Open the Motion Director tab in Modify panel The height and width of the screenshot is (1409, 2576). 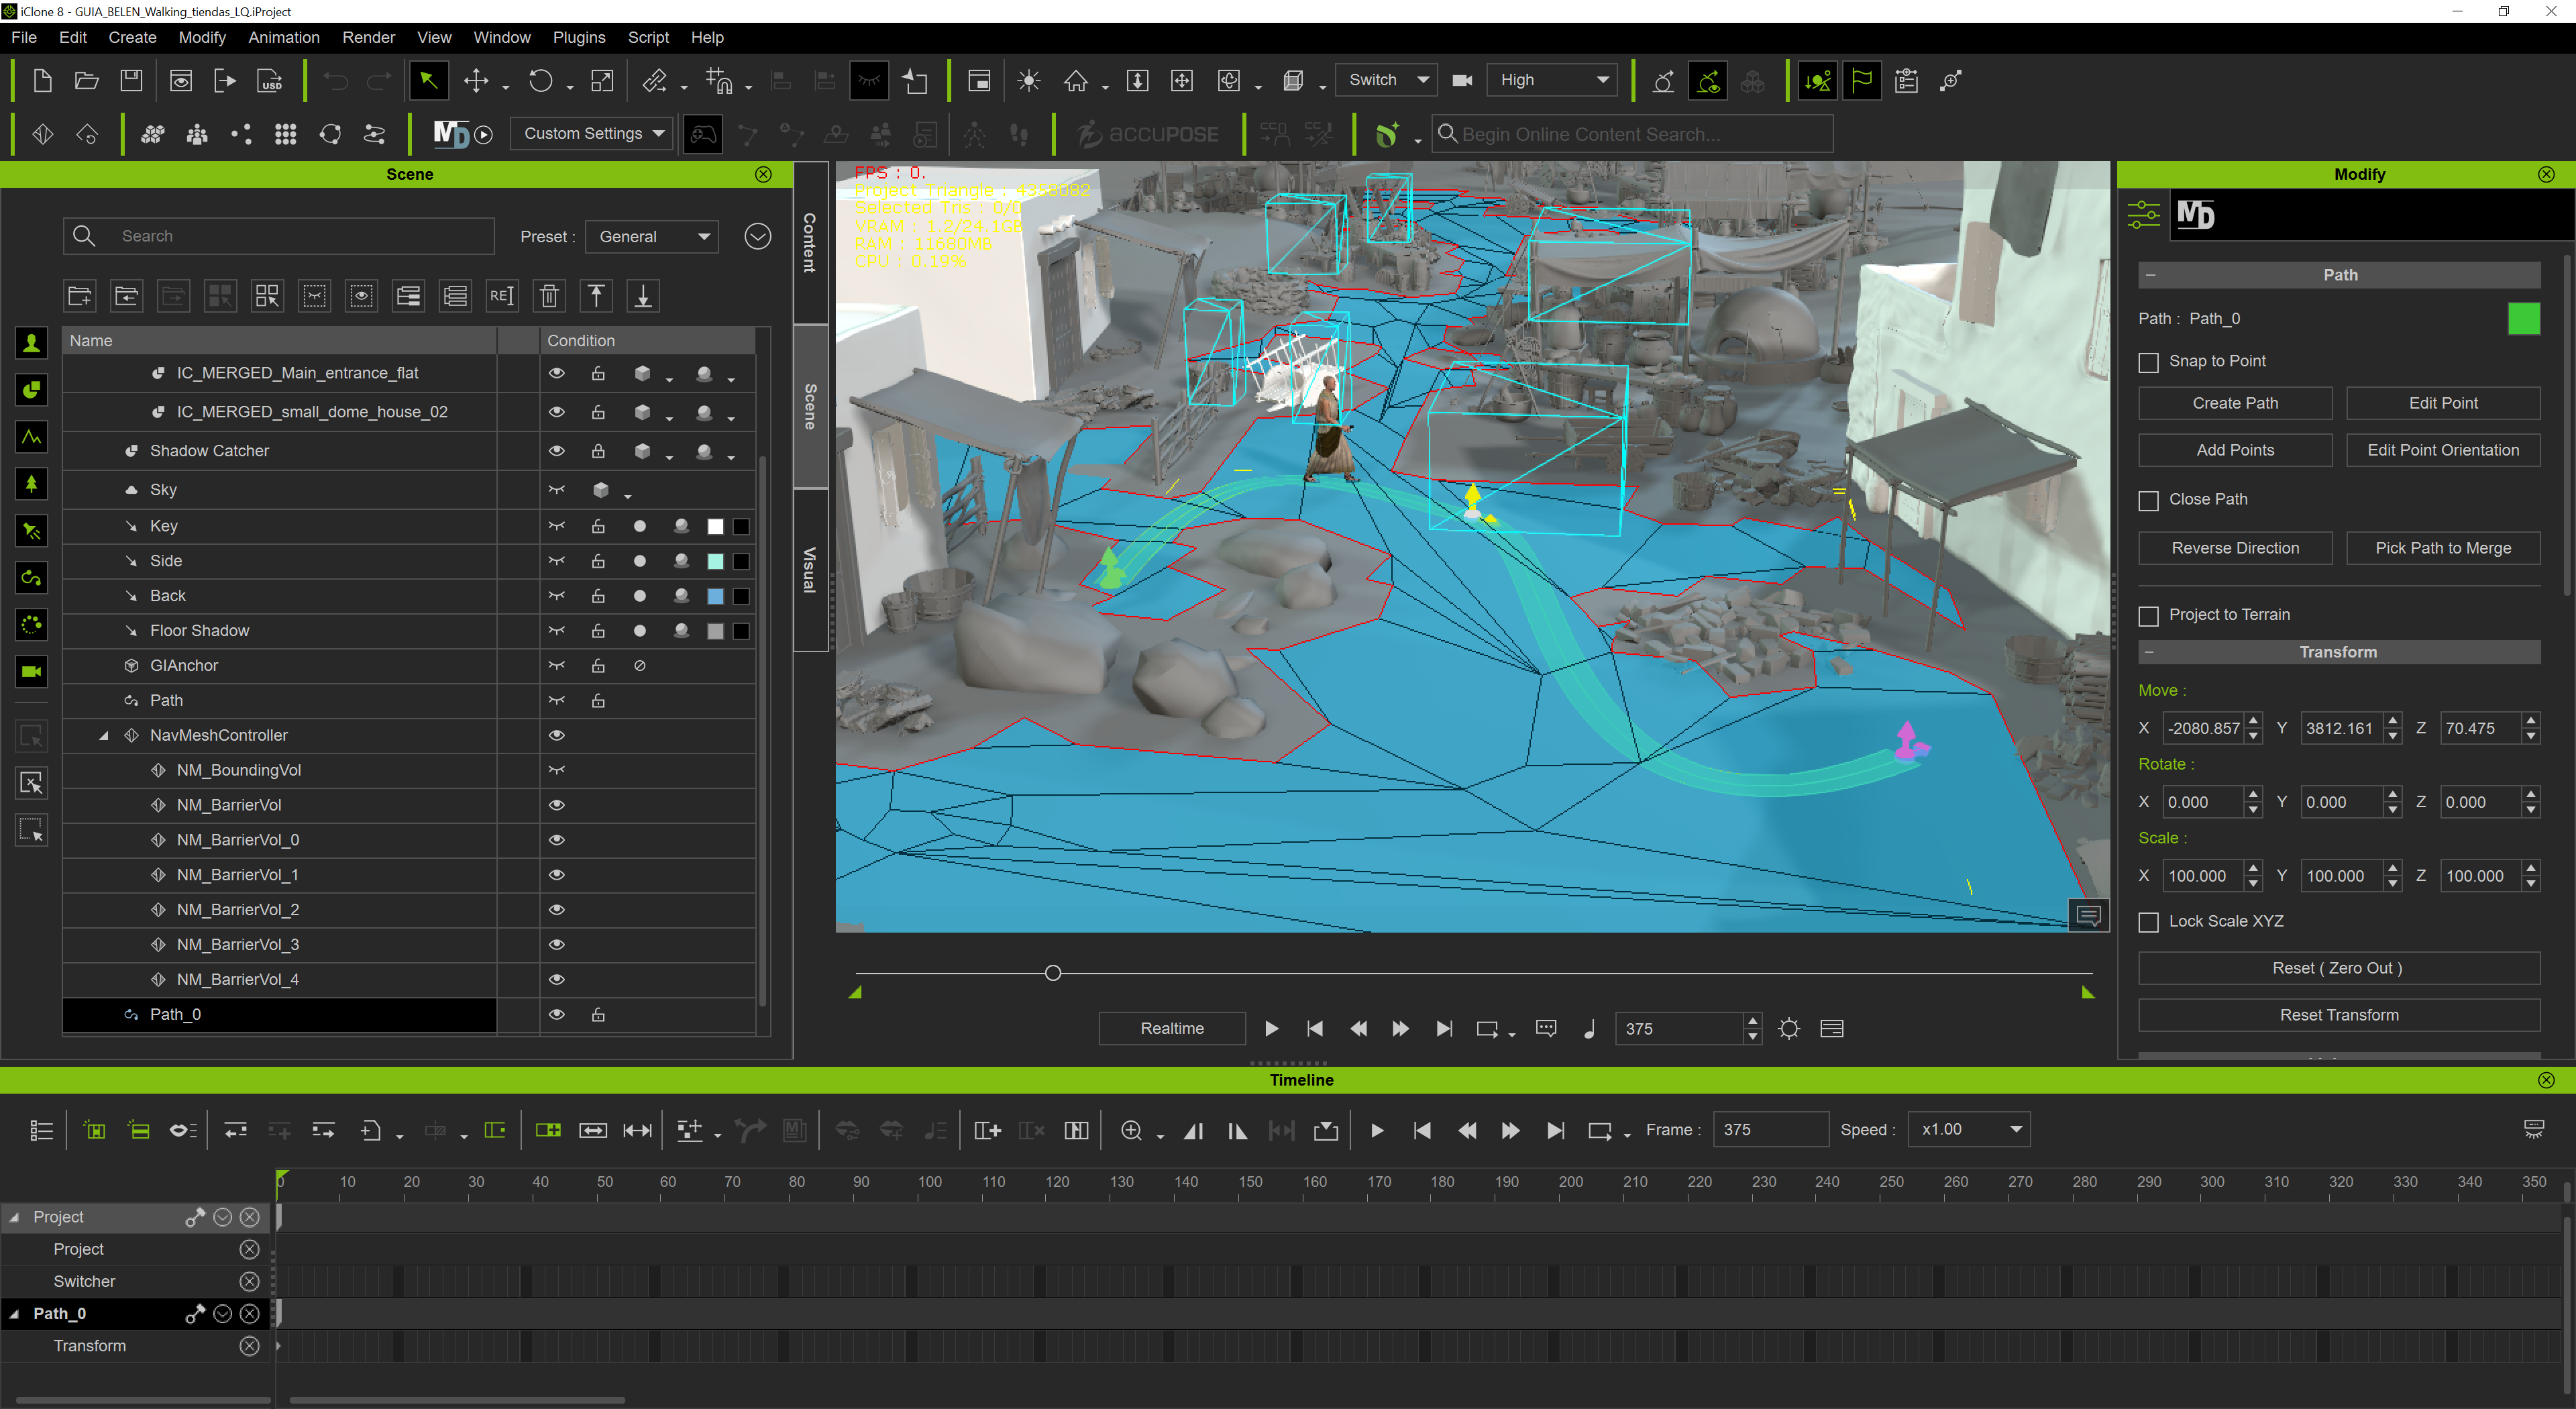tap(2195, 215)
